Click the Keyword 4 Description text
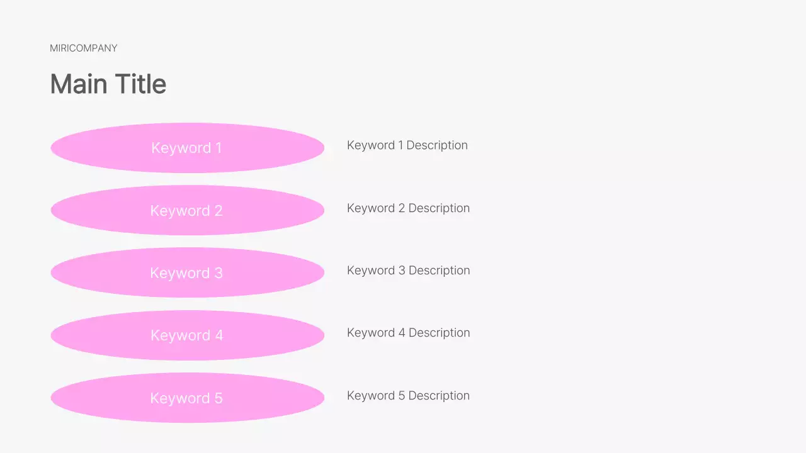 click(408, 333)
